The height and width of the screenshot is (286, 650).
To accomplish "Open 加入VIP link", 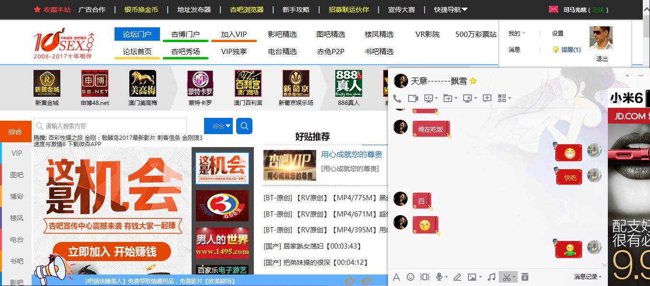I will (x=234, y=34).
